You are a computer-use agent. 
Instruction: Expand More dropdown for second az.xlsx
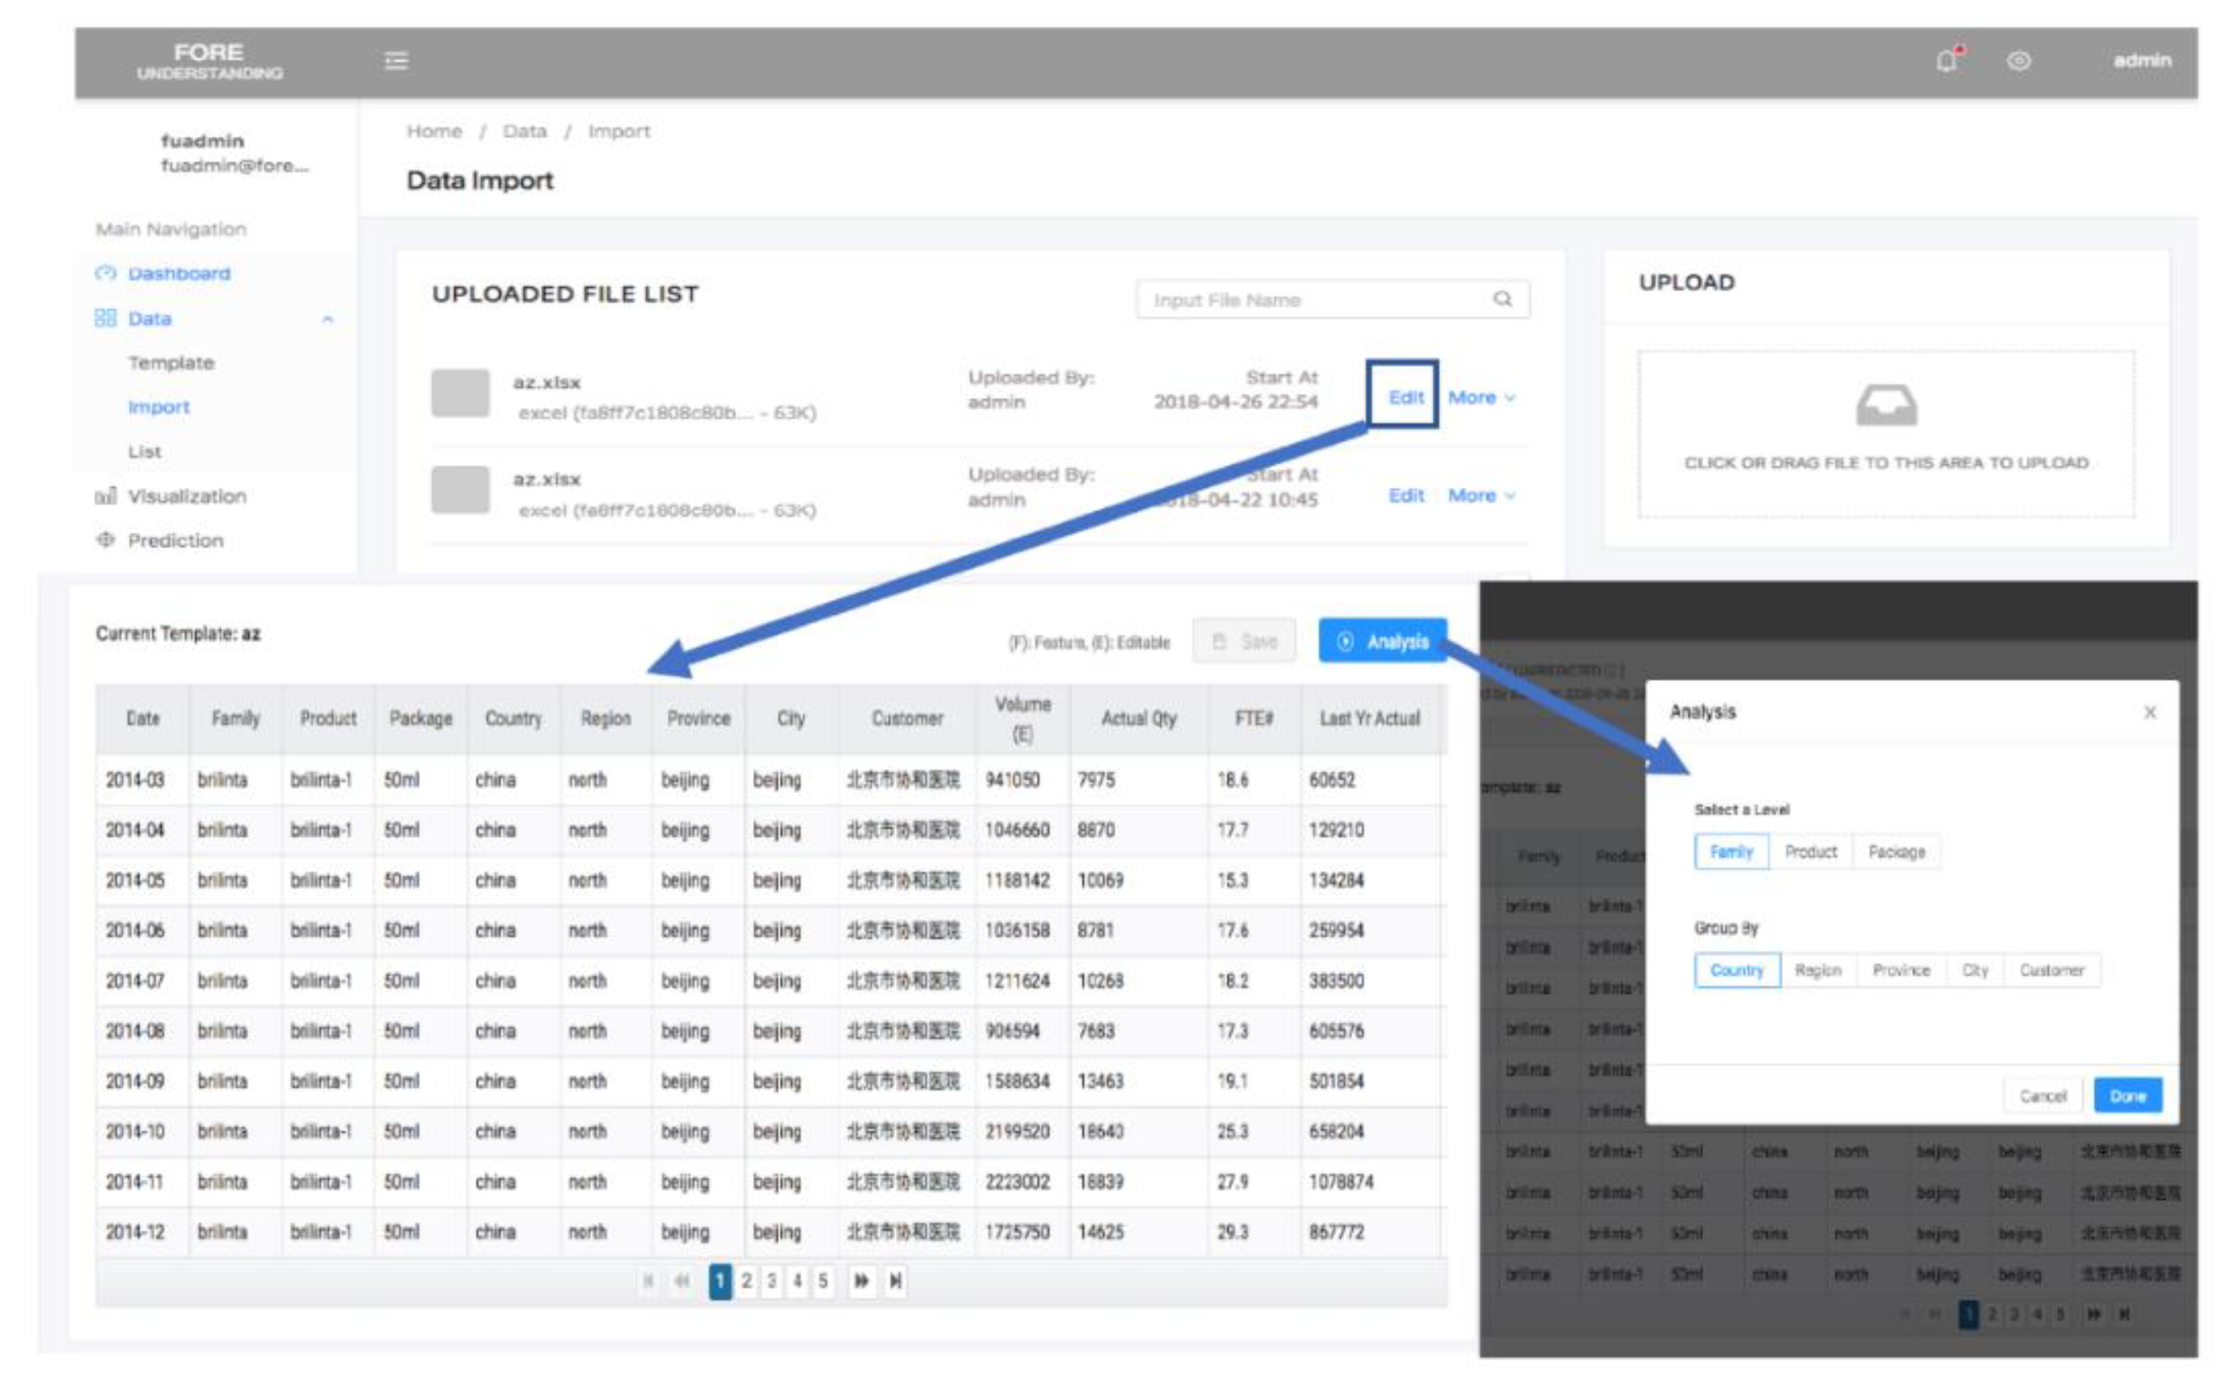tap(1481, 495)
